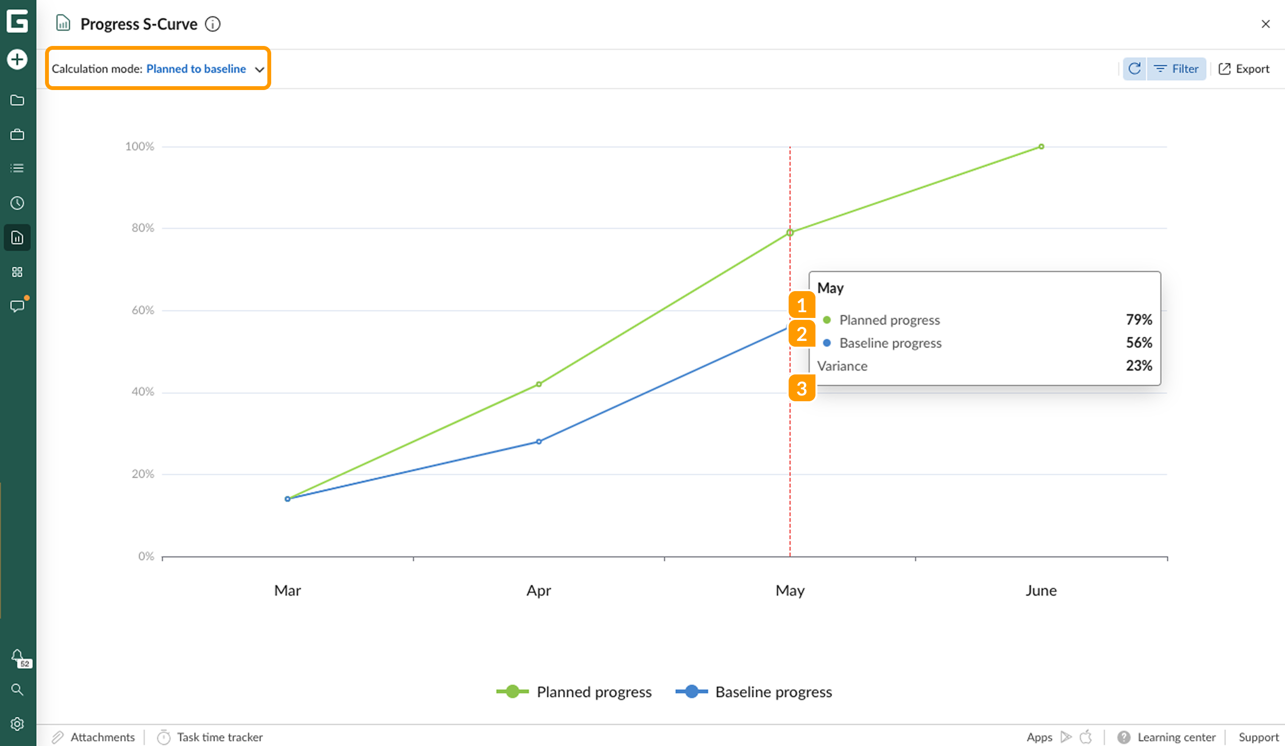Select the reports icon in sidebar
Image resolution: width=1285 pixels, height=746 pixels.
coord(17,237)
